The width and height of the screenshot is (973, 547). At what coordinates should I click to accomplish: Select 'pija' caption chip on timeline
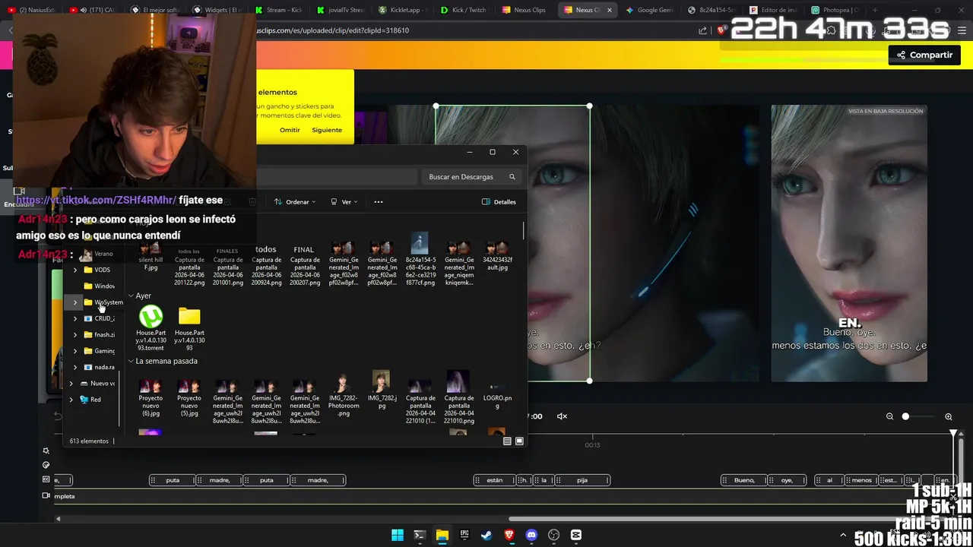(582, 480)
